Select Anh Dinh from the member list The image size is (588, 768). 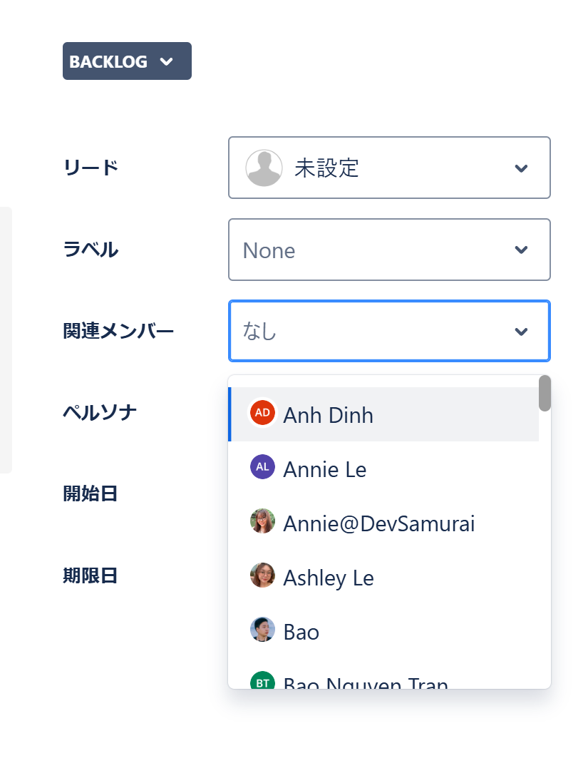coord(328,415)
